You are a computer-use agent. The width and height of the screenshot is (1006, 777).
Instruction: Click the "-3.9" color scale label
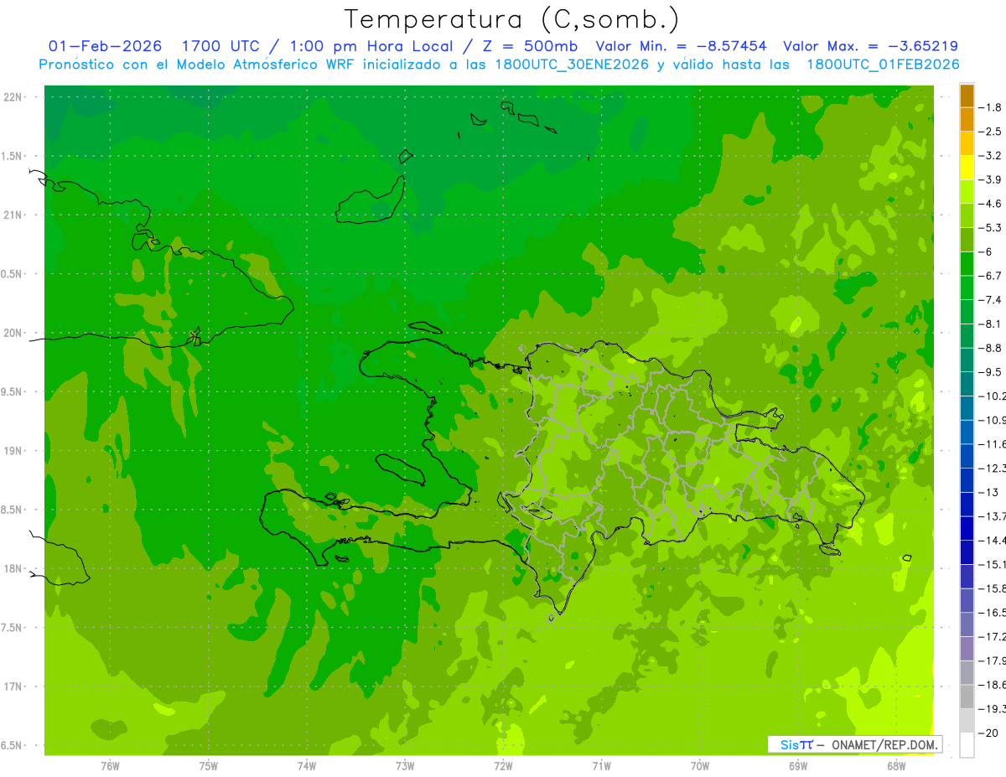click(x=991, y=179)
